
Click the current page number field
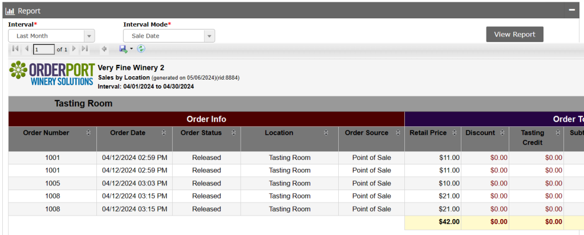point(44,50)
